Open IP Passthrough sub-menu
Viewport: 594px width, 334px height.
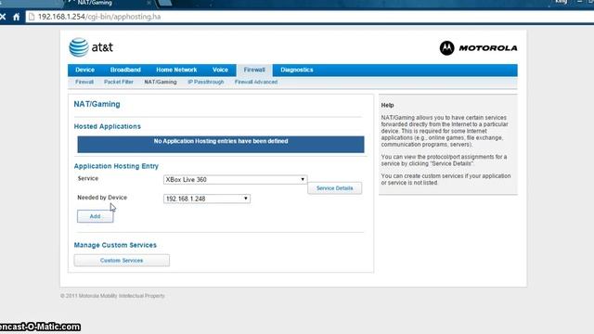(x=206, y=82)
